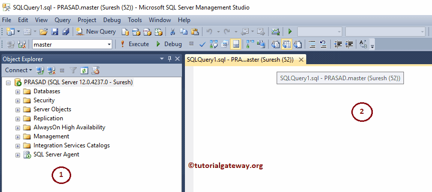Image resolution: width=432 pixels, height=192 pixels.
Task: Click the Decrease Indent icon
Action: click(338, 44)
